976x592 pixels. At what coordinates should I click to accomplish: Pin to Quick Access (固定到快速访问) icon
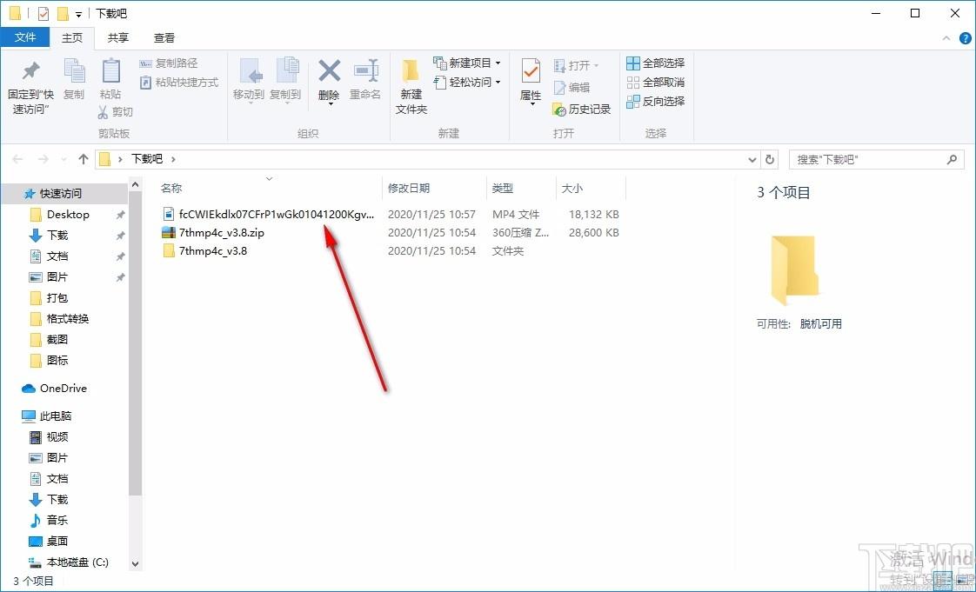[30, 74]
